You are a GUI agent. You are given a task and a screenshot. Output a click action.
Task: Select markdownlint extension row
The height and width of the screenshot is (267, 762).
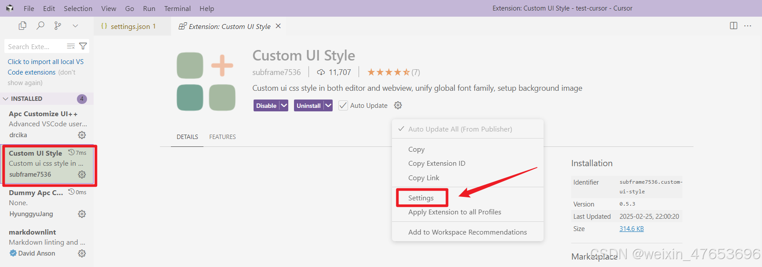tap(47, 242)
